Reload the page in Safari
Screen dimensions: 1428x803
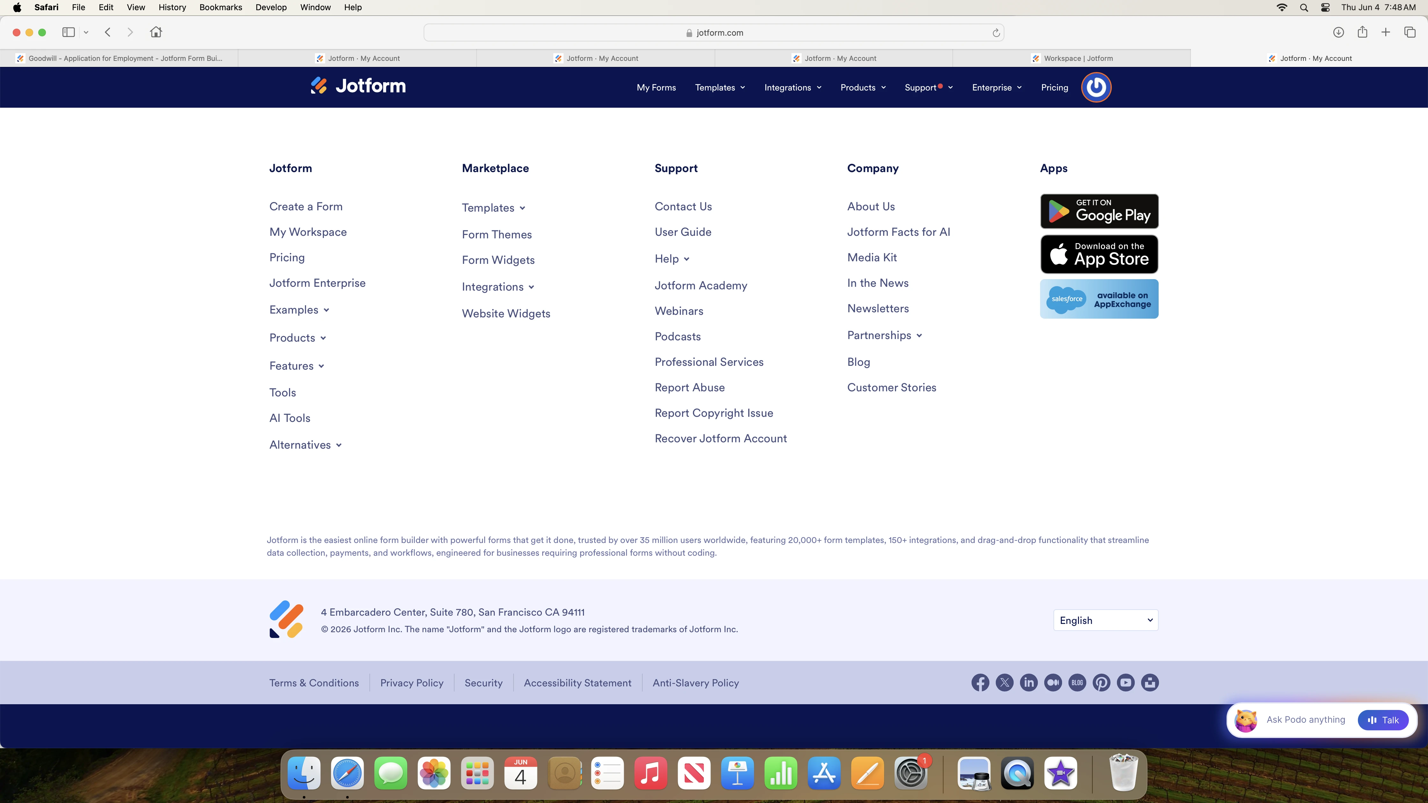pyautogui.click(x=995, y=33)
